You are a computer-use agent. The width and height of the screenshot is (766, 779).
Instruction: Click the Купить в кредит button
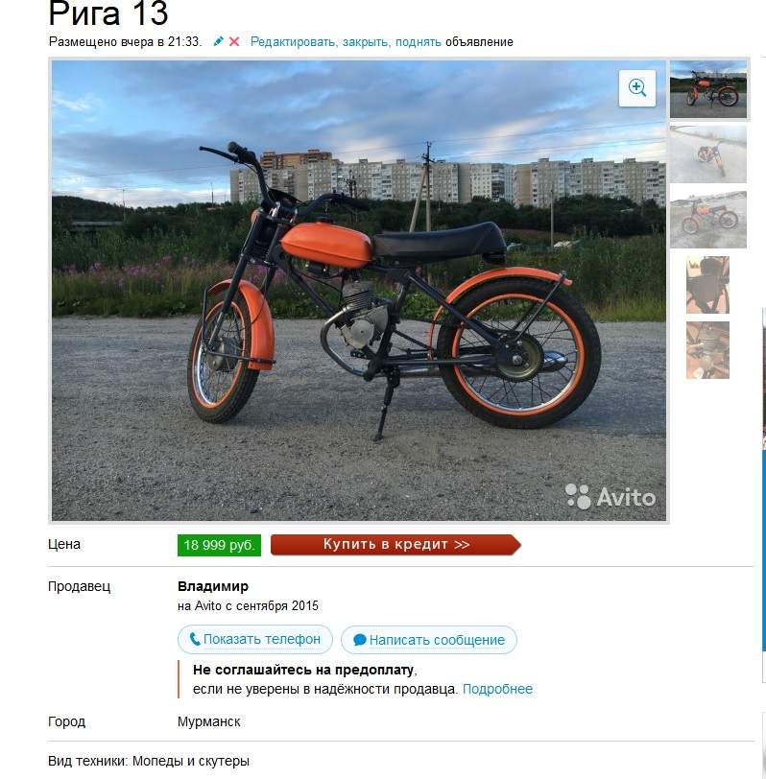tap(395, 545)
